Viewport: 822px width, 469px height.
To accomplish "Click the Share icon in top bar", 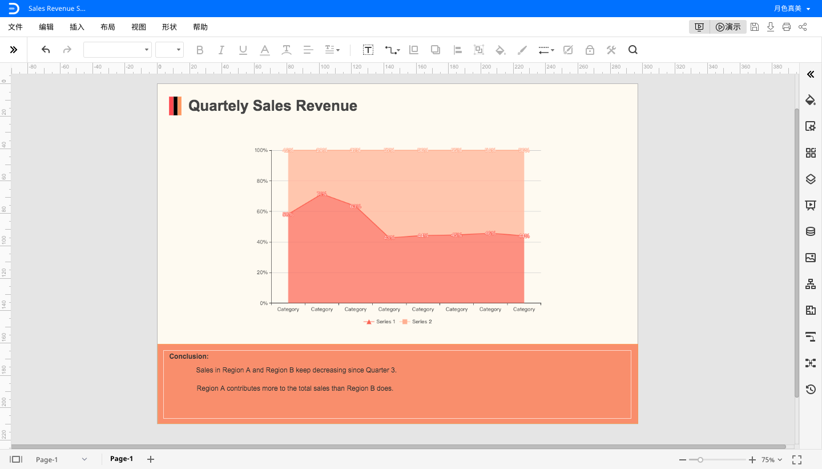I will pyautogui.click(x=803, y=27).
